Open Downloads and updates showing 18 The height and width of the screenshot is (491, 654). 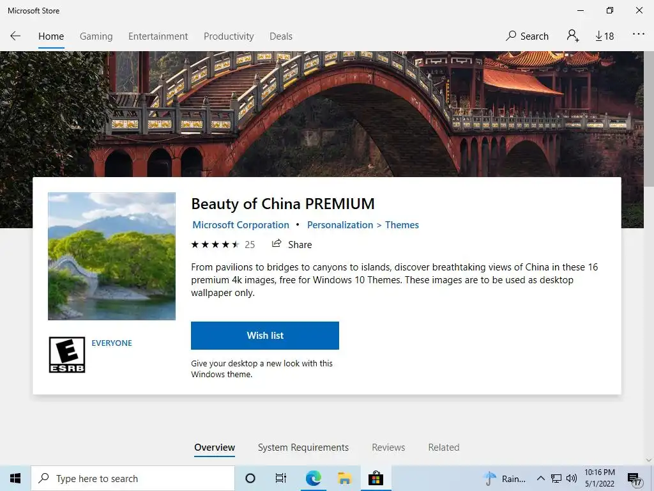(604, 36)
